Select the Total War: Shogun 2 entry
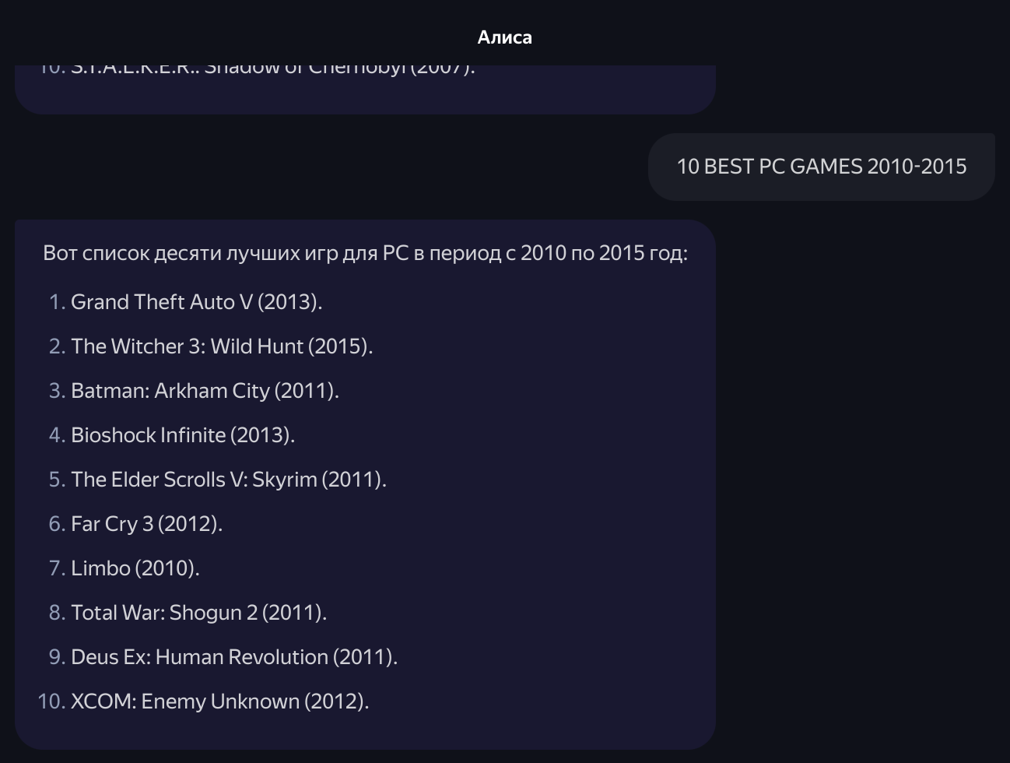 198,613
